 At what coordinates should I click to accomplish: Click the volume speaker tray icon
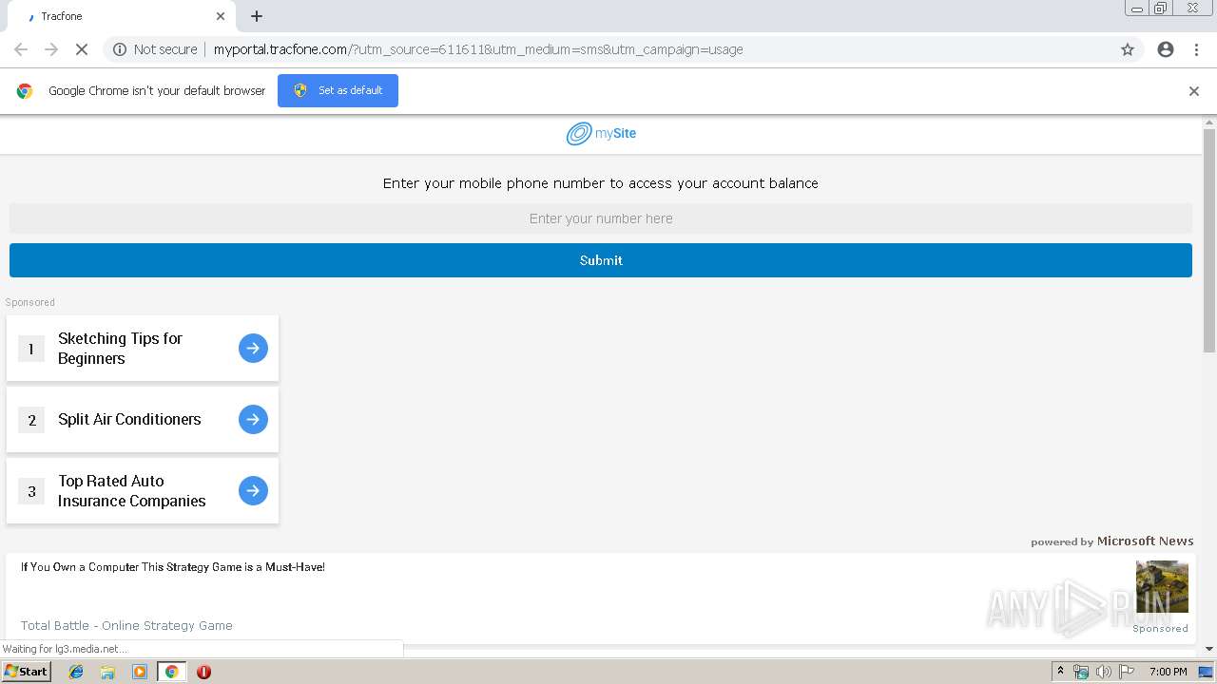[x=1103, y=672]
